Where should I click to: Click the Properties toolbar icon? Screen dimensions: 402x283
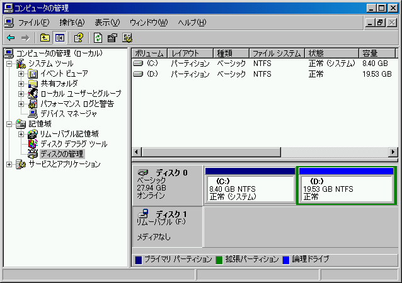click(112, 38)
